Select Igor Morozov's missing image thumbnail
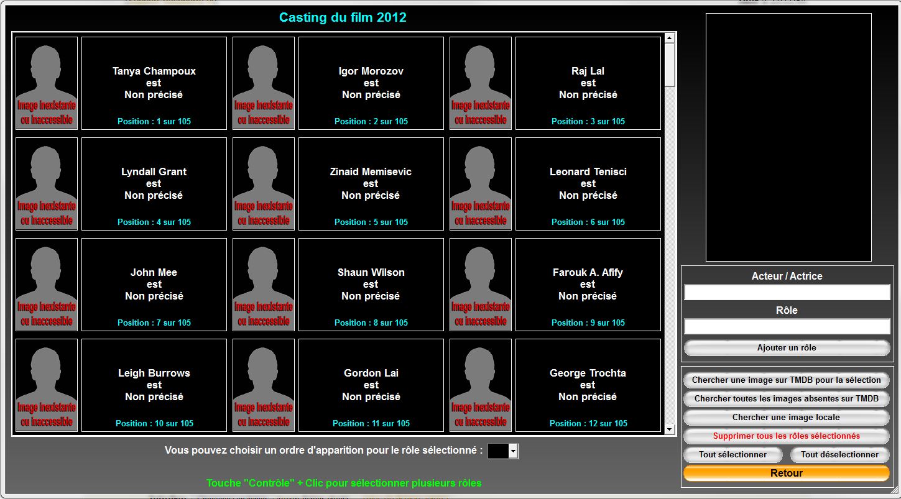This screenshot has height=499, width=901. coord(264,83)
